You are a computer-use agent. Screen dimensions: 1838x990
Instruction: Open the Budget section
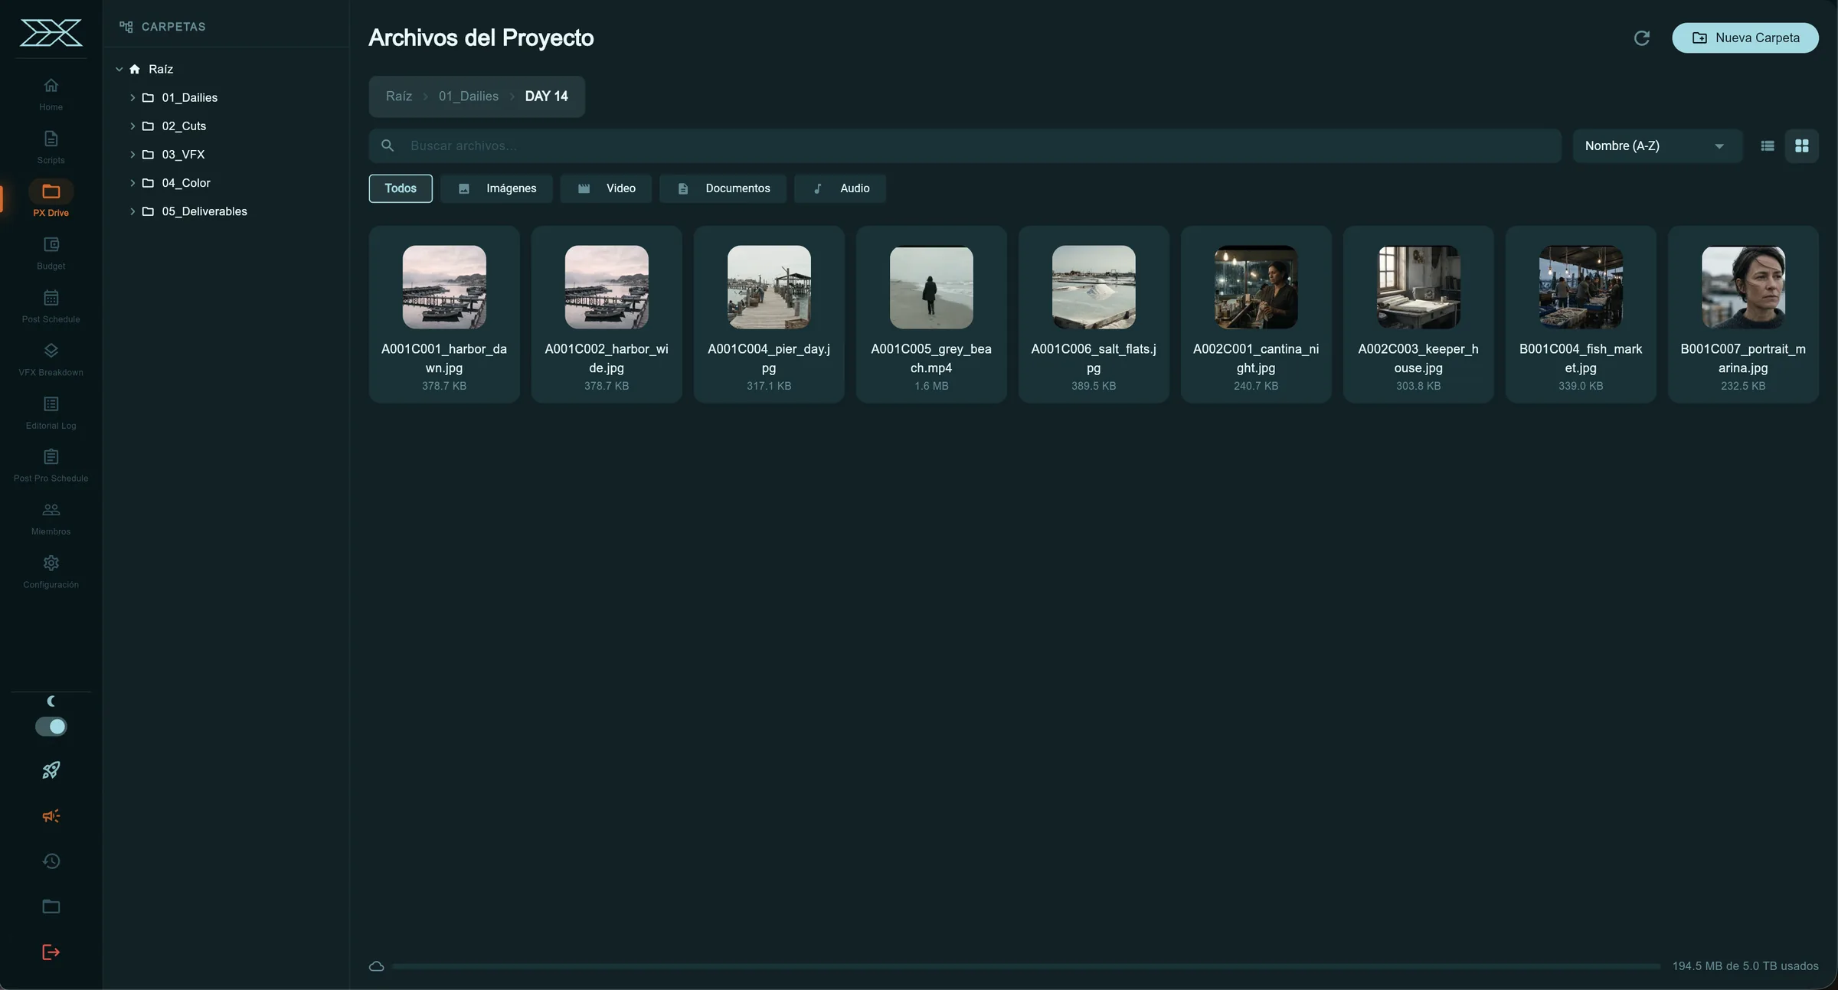(x=51, y=253)
